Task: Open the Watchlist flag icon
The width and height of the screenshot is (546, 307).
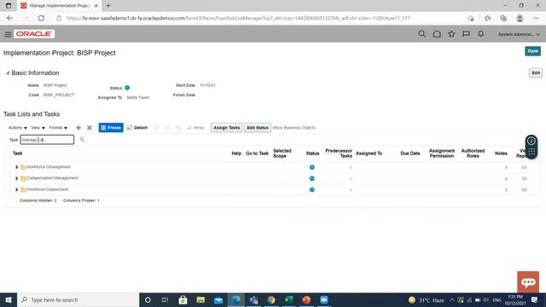Action: coord(466,34)
